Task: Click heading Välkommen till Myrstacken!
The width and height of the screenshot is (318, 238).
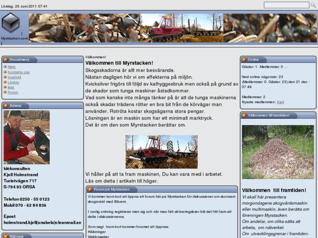Action: 119,63
